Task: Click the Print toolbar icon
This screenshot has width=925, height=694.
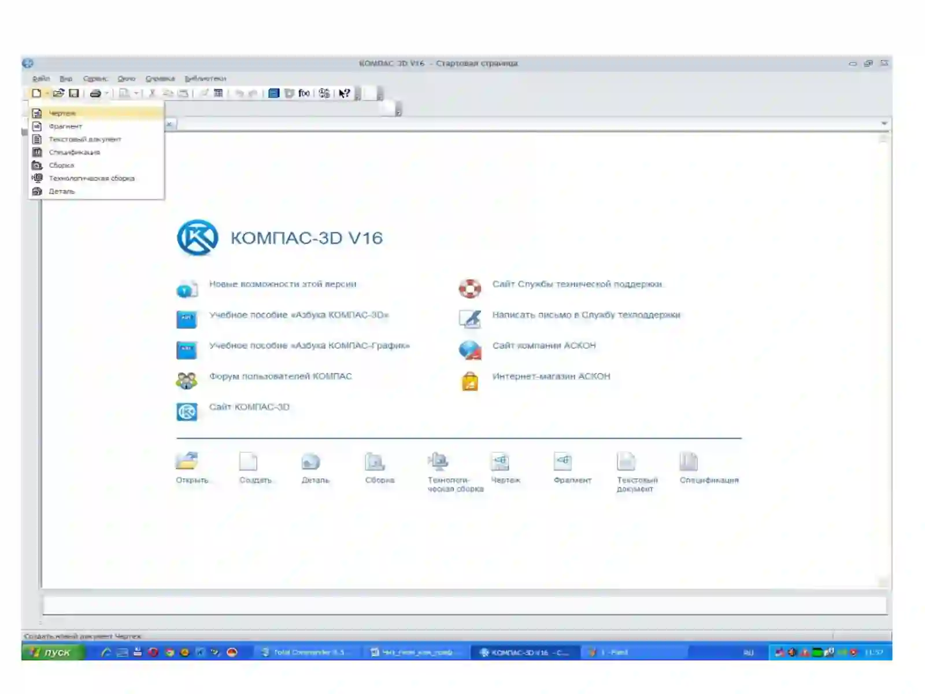Action: pos(96,93)
